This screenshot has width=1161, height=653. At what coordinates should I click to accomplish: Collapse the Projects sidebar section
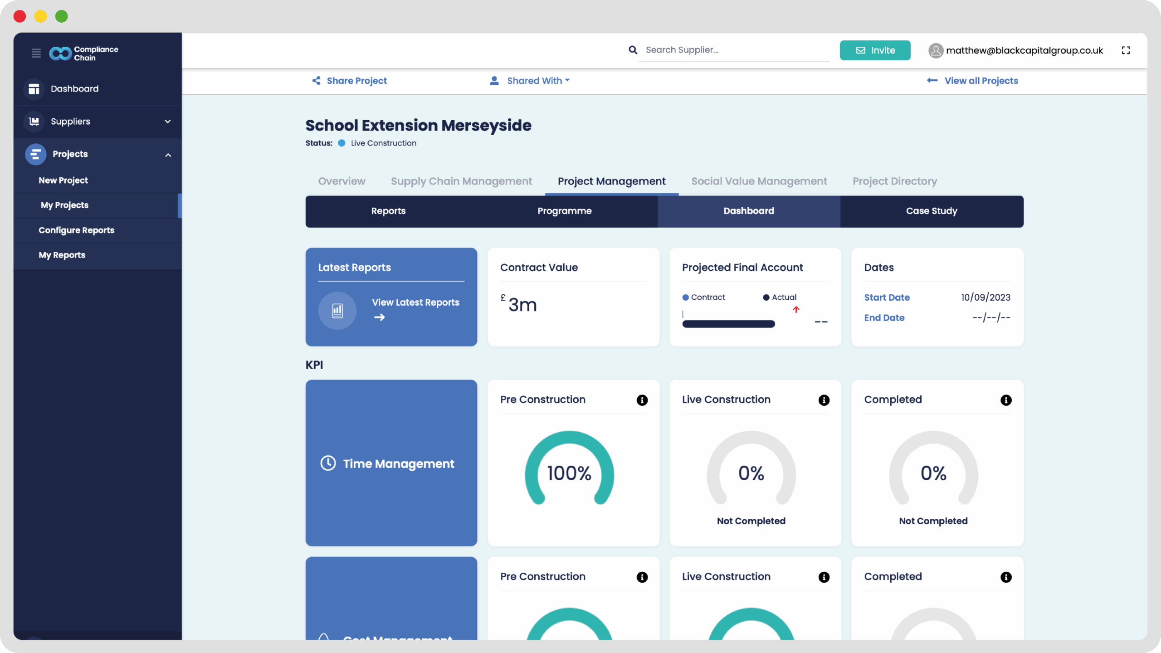[x=168, y=155]
